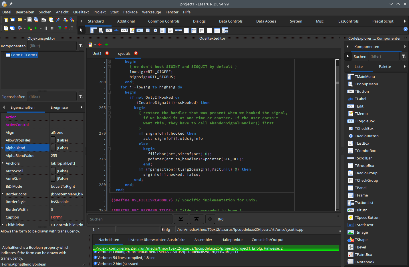Close the Unit1 editor tab
Screen dimensions: 409x267
107,53
